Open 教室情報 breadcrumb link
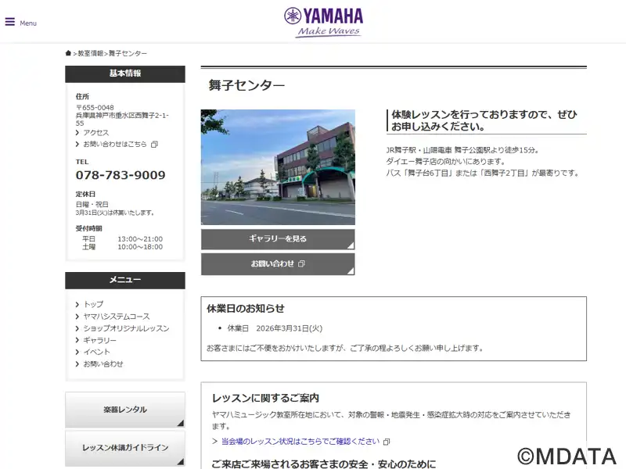626x469 pixels. 91,53
